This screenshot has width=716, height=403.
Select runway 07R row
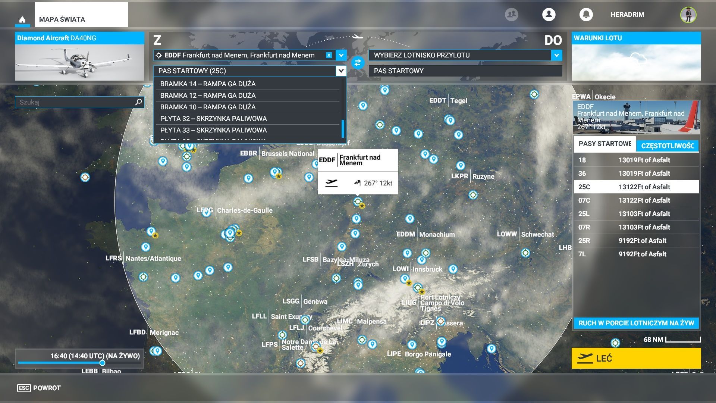pos(636,227)
